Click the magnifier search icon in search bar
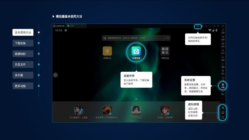Screen dimensions: 249x140 (x=168, y=38)
